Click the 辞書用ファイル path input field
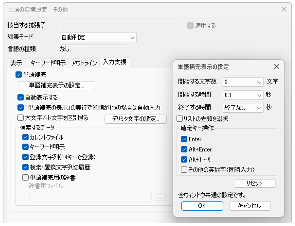The width and height of the screenshot is (295, 226). [x=90, y=197]
